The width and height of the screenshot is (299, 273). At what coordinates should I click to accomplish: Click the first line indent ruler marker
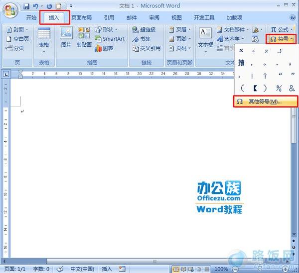pos(20,72)
